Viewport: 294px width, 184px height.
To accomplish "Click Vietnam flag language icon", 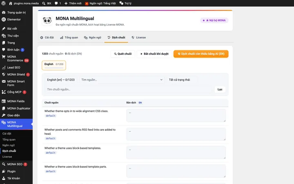I will [x=87, y=3].
